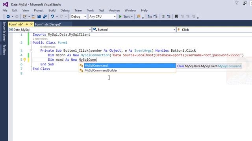The height and width of the screenshot is (141, 252).
Task: Click the Redo icon
Action: tap(61, 16)
